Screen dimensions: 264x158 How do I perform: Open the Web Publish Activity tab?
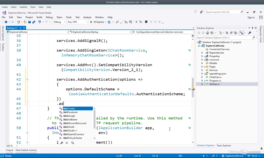click(26, 150)
